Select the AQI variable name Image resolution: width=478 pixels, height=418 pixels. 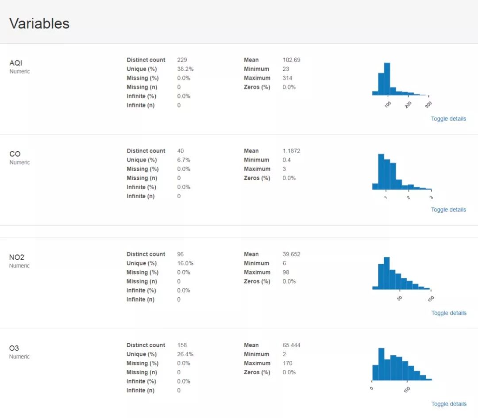click(15, 63)
